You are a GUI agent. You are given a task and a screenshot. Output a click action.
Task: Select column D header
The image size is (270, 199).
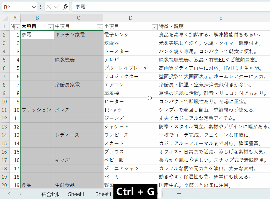click(x=130, y=18)
